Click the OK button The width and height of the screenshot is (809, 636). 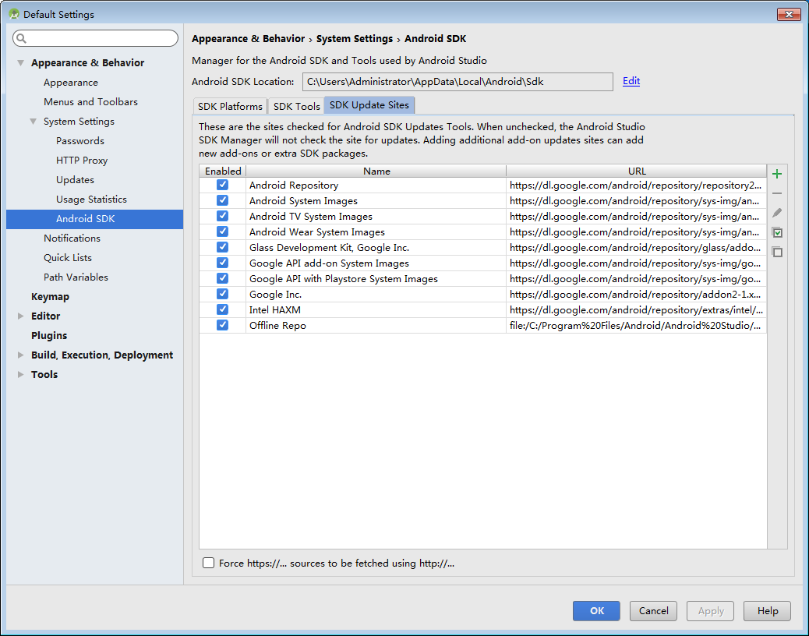pyautogui.click(x=596, y=611)
